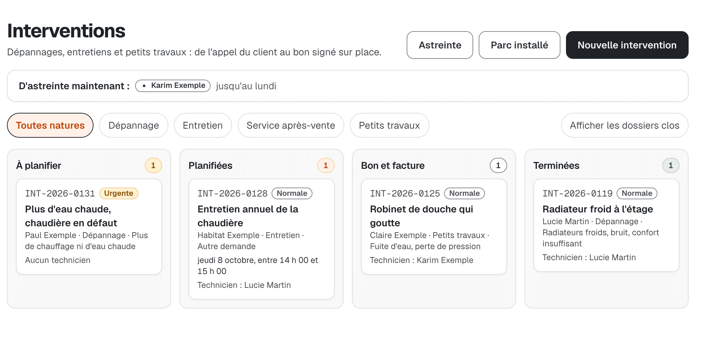Click Technicien : Karim Exemple
This screenshot has height=346, width=708.
422,260
